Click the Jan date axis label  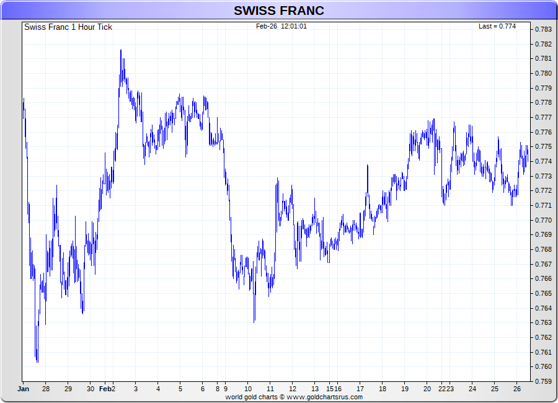(24, 389)
